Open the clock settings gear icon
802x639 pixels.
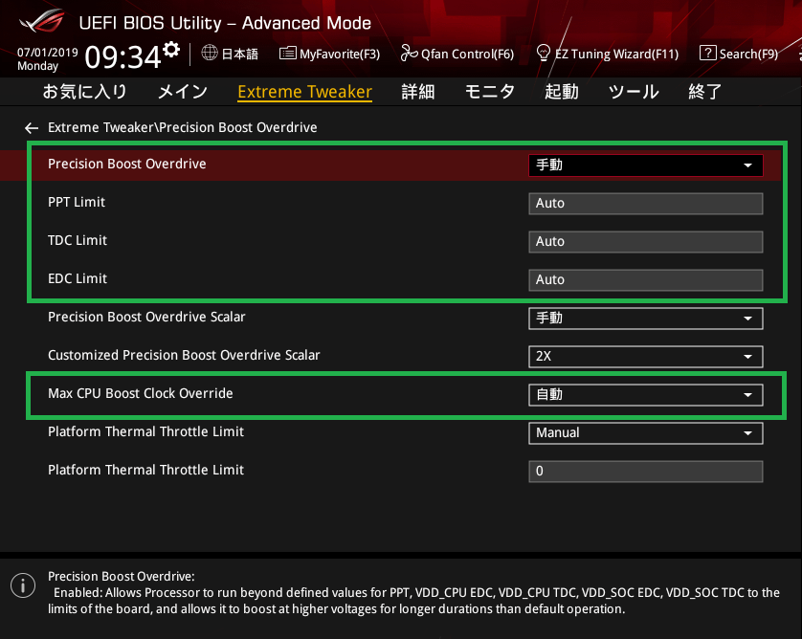point(171,50)
